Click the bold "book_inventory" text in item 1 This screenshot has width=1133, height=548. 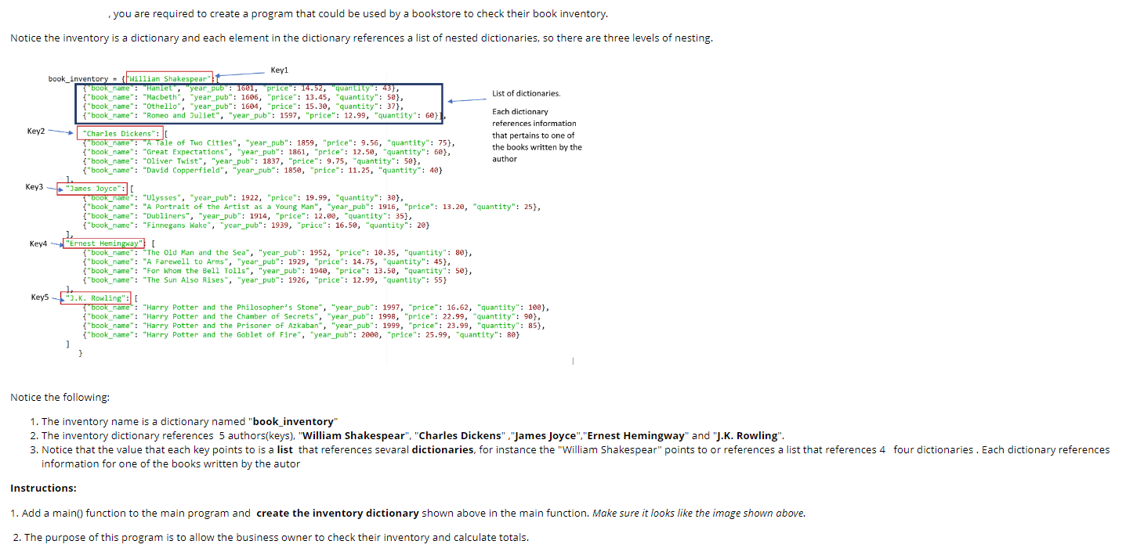click(291, 421)
